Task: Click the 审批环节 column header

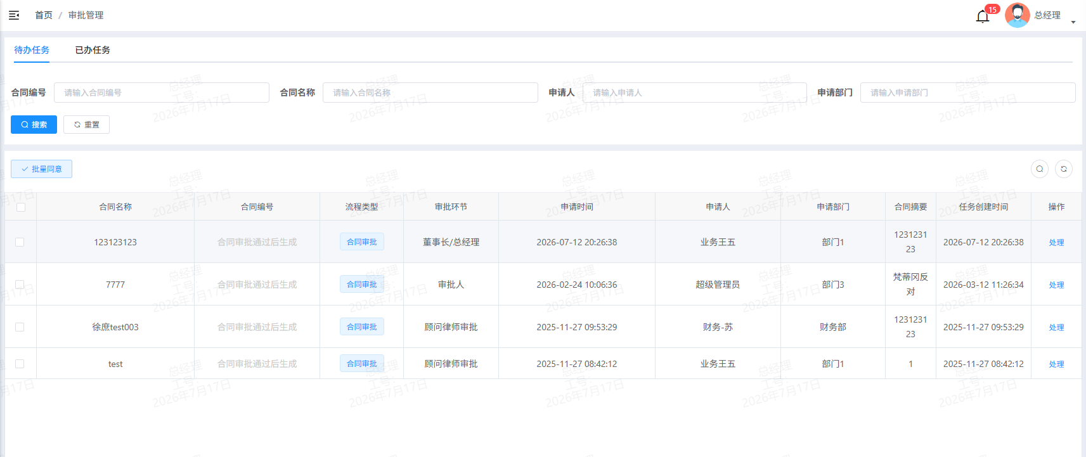Action: [x=451, y=207]
